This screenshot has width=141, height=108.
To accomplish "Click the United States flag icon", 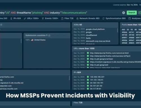I will (32, 40).
